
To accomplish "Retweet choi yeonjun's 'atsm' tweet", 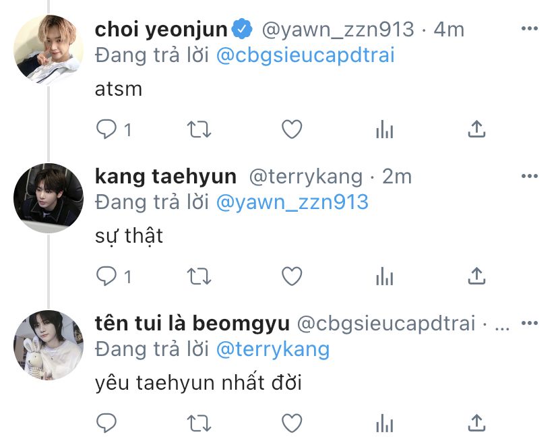I will coord(199,129).
